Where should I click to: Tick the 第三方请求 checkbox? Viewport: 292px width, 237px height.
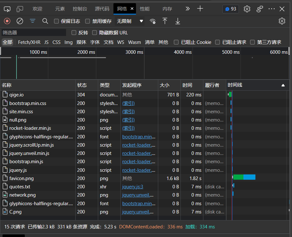pos(253,42)
